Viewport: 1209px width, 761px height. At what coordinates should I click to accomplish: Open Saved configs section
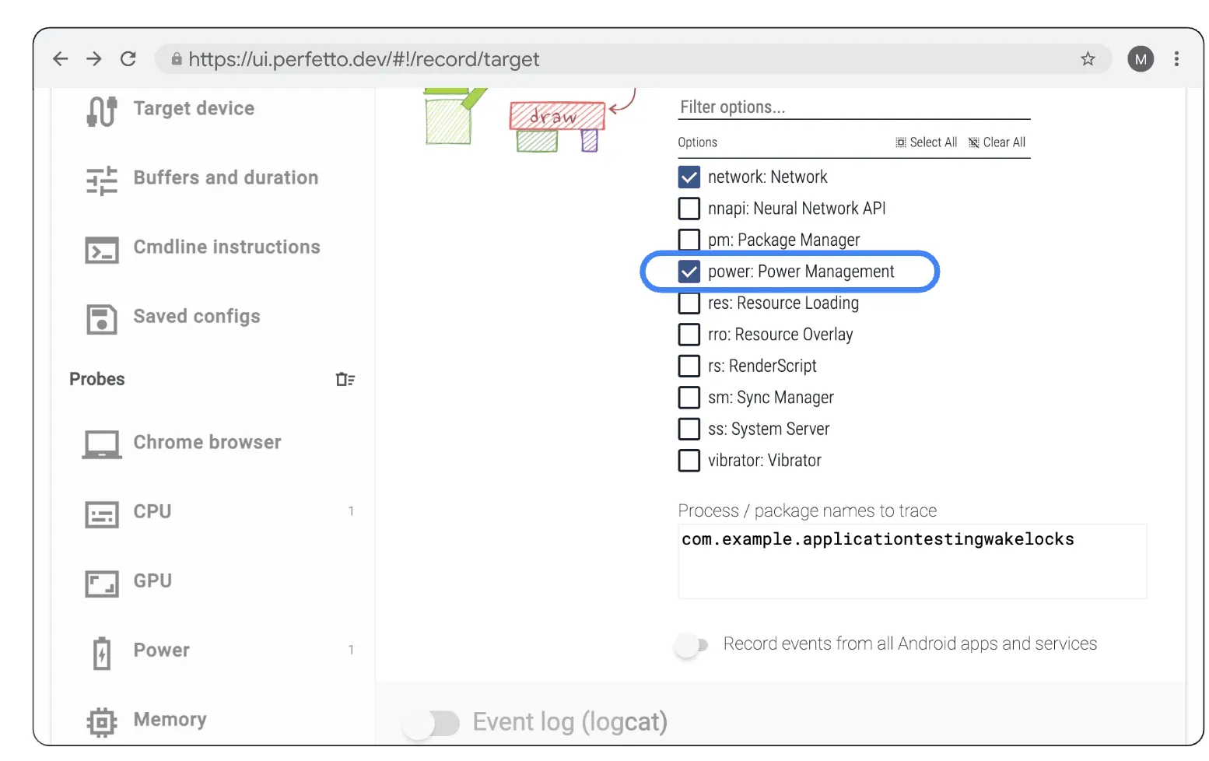pos(196,317)
